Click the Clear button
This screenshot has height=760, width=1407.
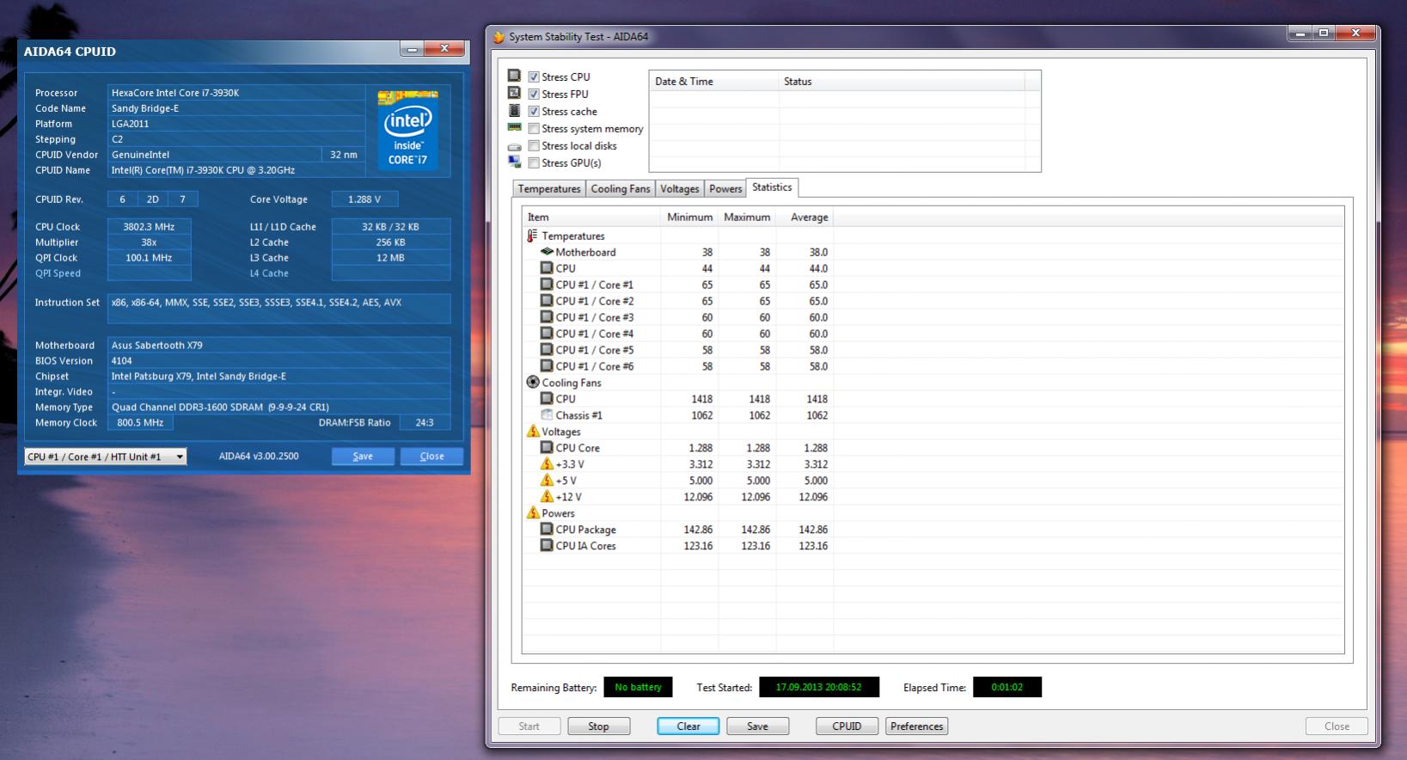688,726
